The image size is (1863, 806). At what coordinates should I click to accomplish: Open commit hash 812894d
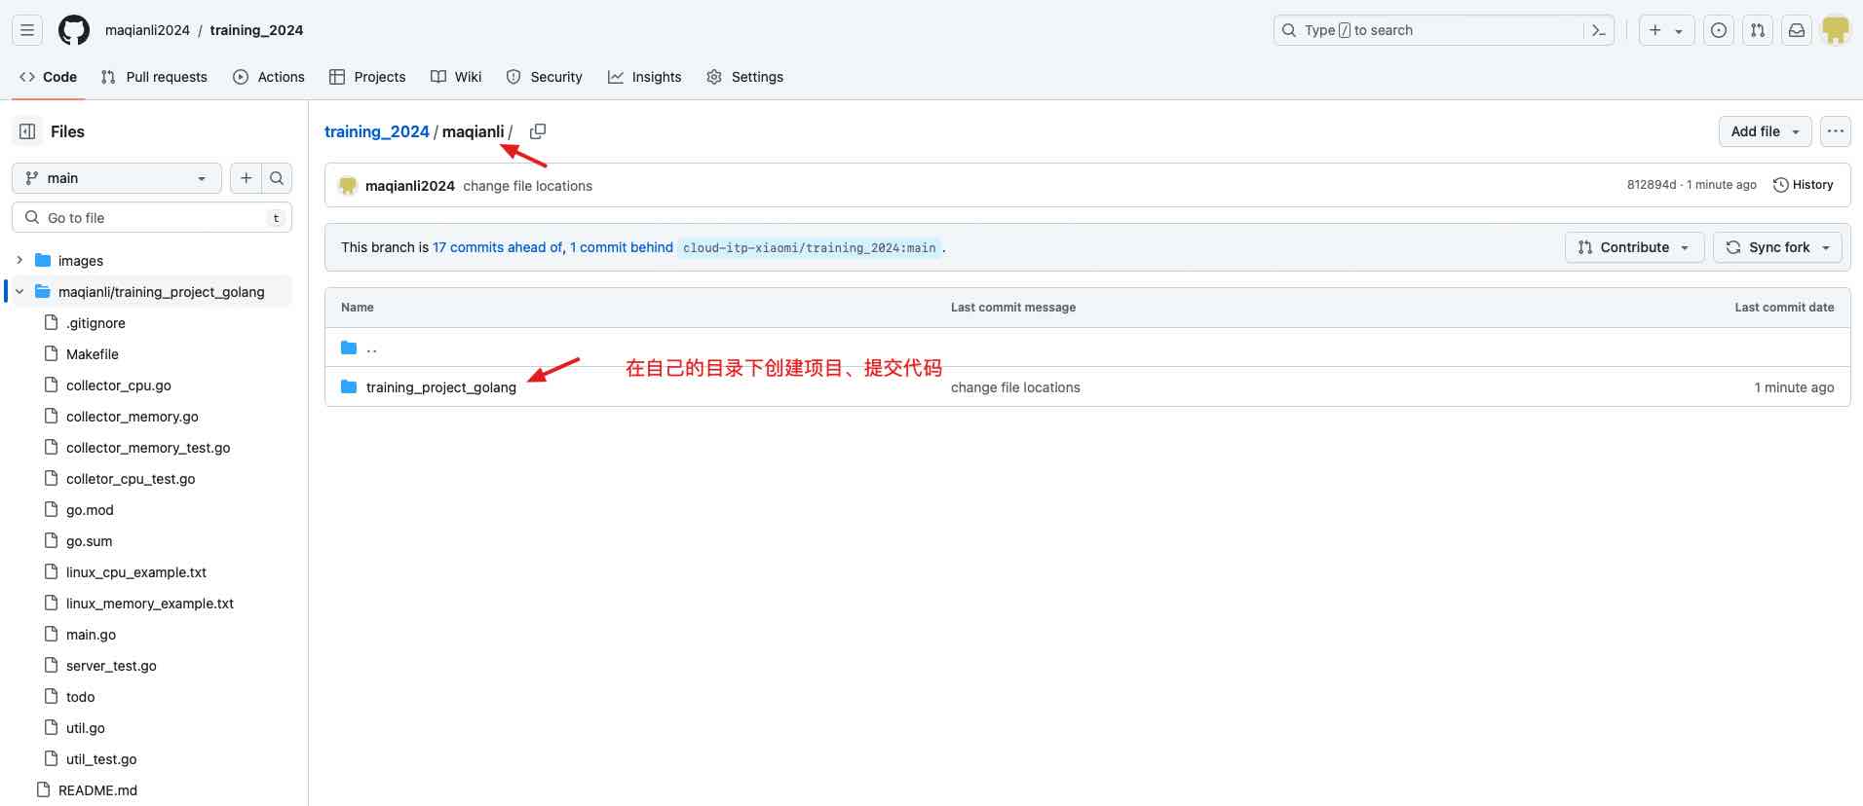tap(1652, 185)
